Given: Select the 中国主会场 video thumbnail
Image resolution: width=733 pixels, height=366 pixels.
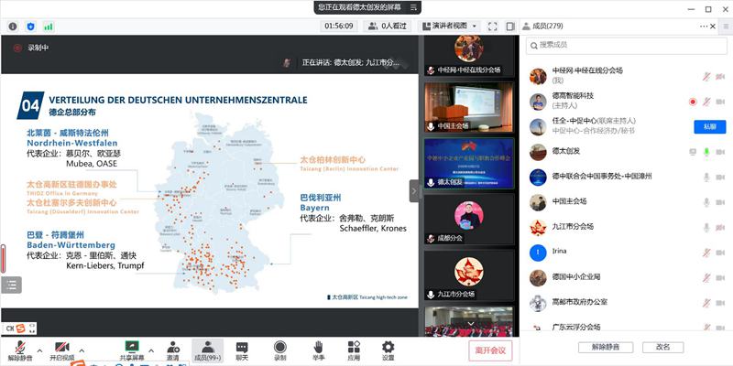Looking at the screenshot, I should [x=460, y=106].
